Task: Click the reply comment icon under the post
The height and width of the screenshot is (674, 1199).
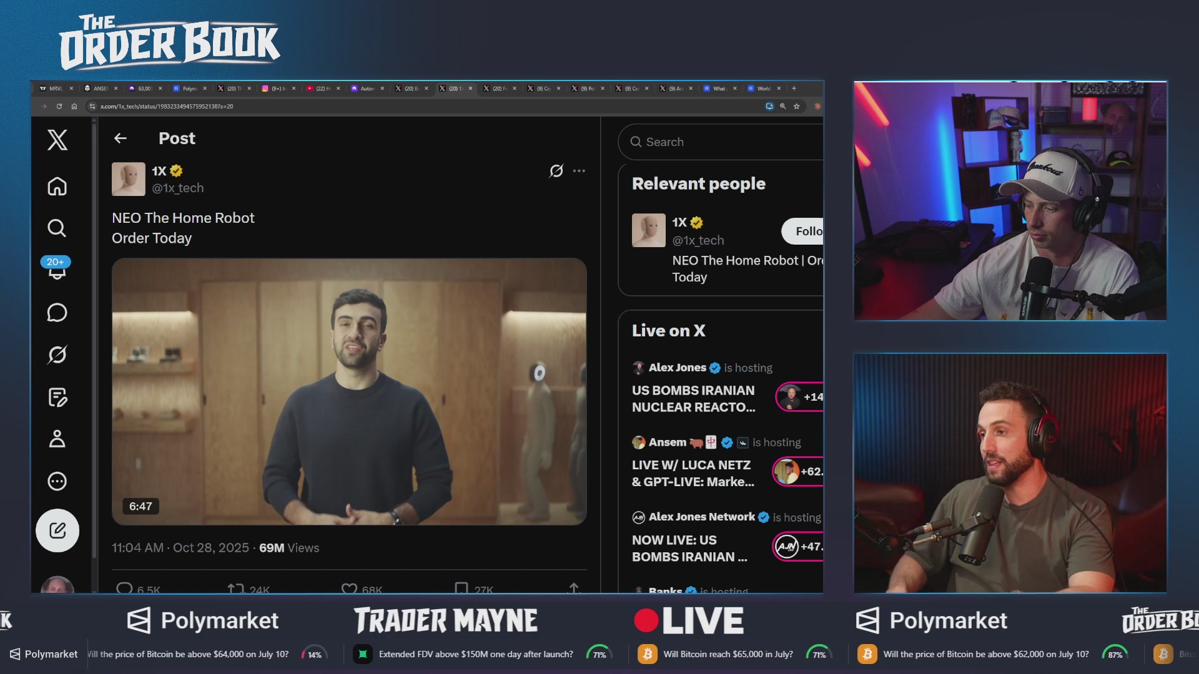Action: click(124, 588)
